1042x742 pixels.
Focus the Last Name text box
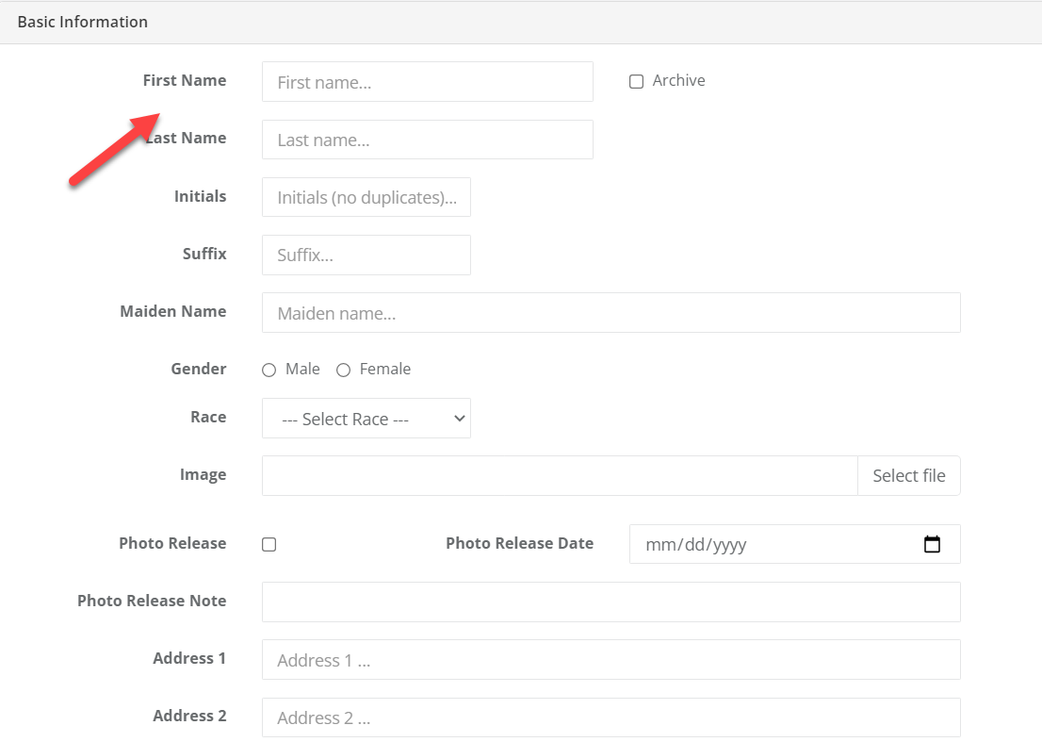[x=427, y=140]
